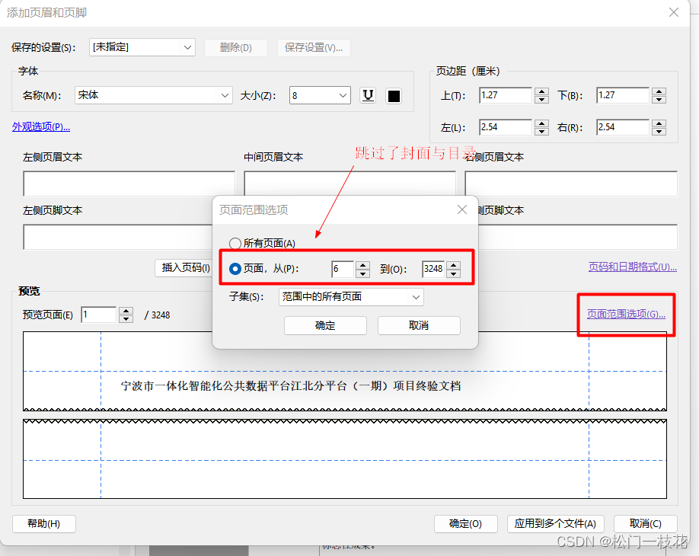The image size is (699, 556).
Task: Click the 左侧页脚文本 text box
Action: coord(118,237)
